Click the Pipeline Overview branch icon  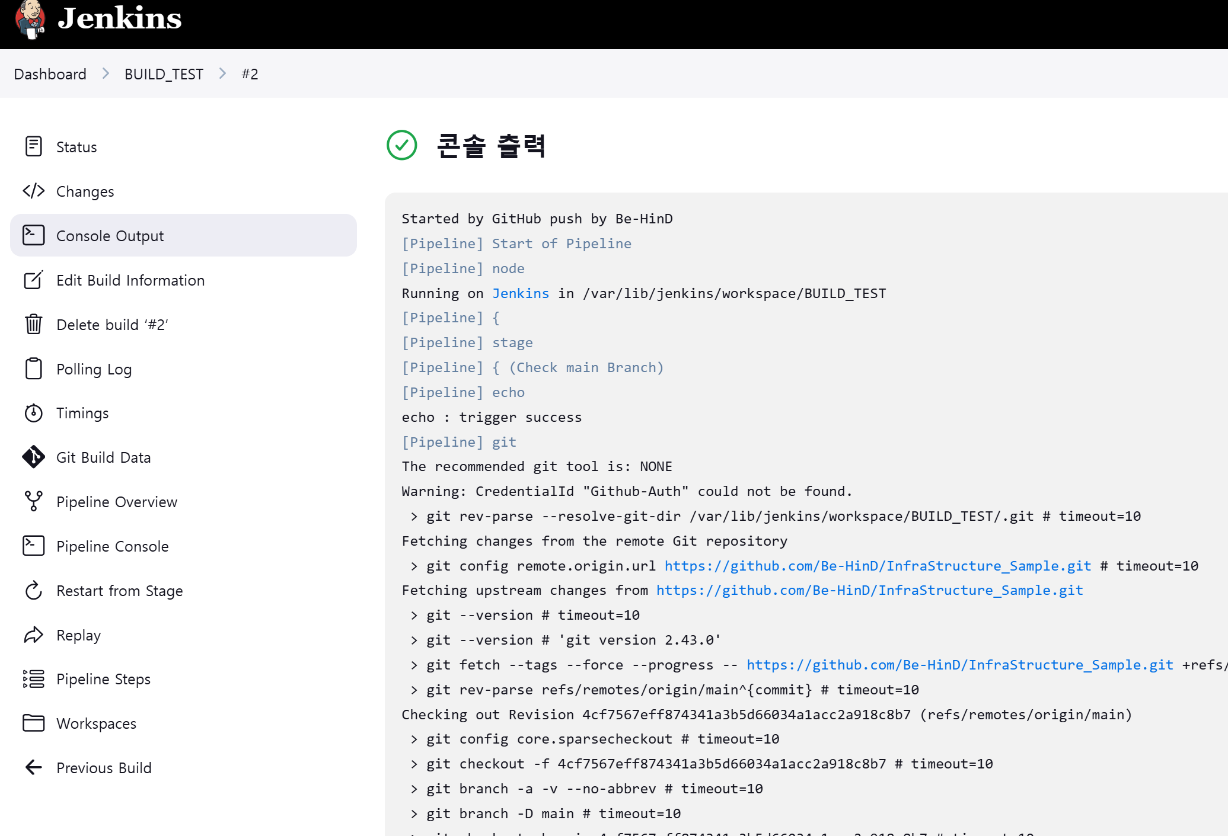coord(34,501)
